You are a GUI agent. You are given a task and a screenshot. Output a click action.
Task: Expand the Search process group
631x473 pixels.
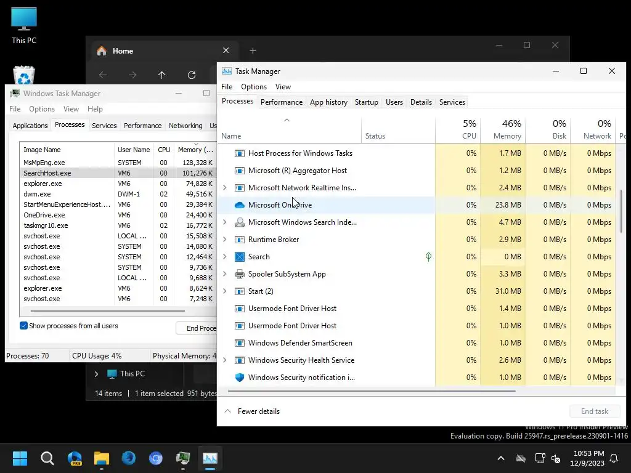click(225, 257)
